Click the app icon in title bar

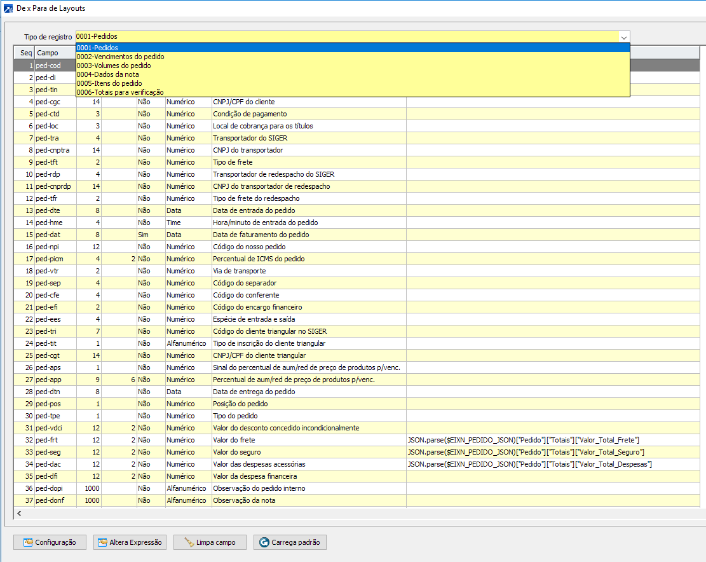[x=8, y=8]
